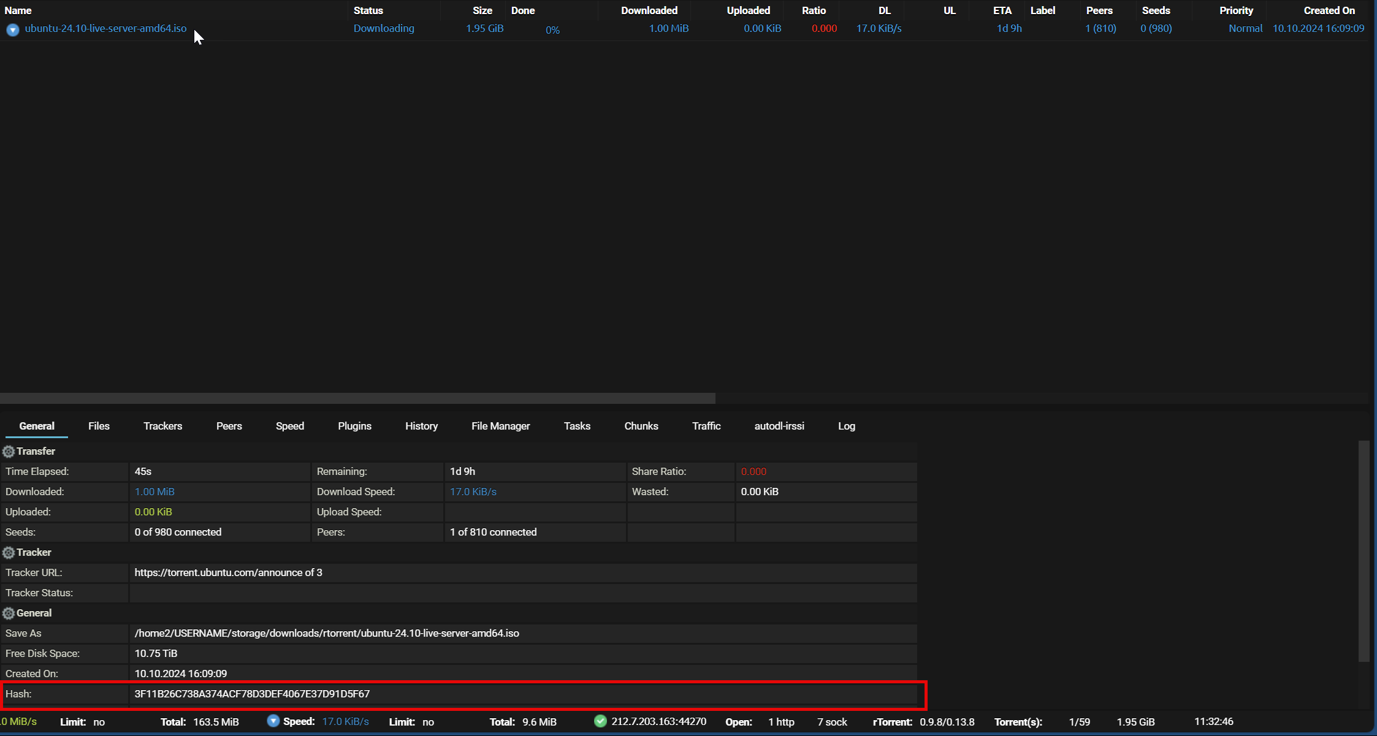Click the 1d 9h ETA cell in torrent row
The height and width of the screenshot is (736, 1377).
[1009, 29]
